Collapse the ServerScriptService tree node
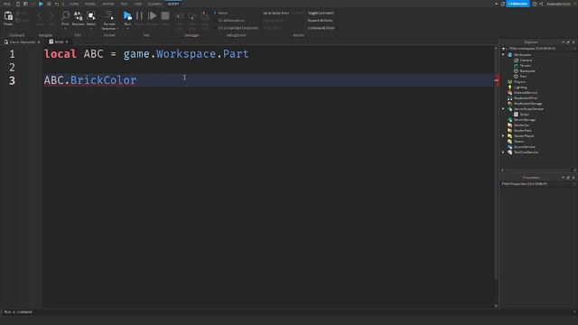This screenshot has width=578, height=325. pyautogui.click(x=503, y=108)
